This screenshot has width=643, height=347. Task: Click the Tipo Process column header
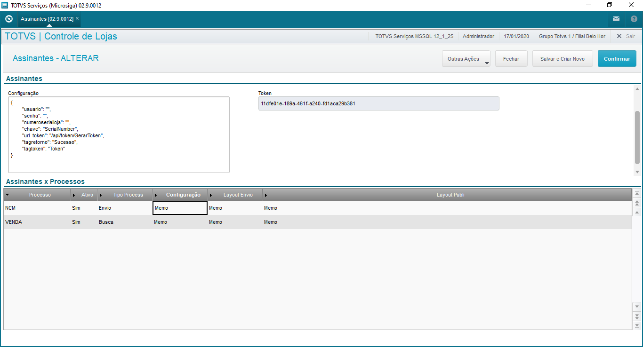point(125,195)
